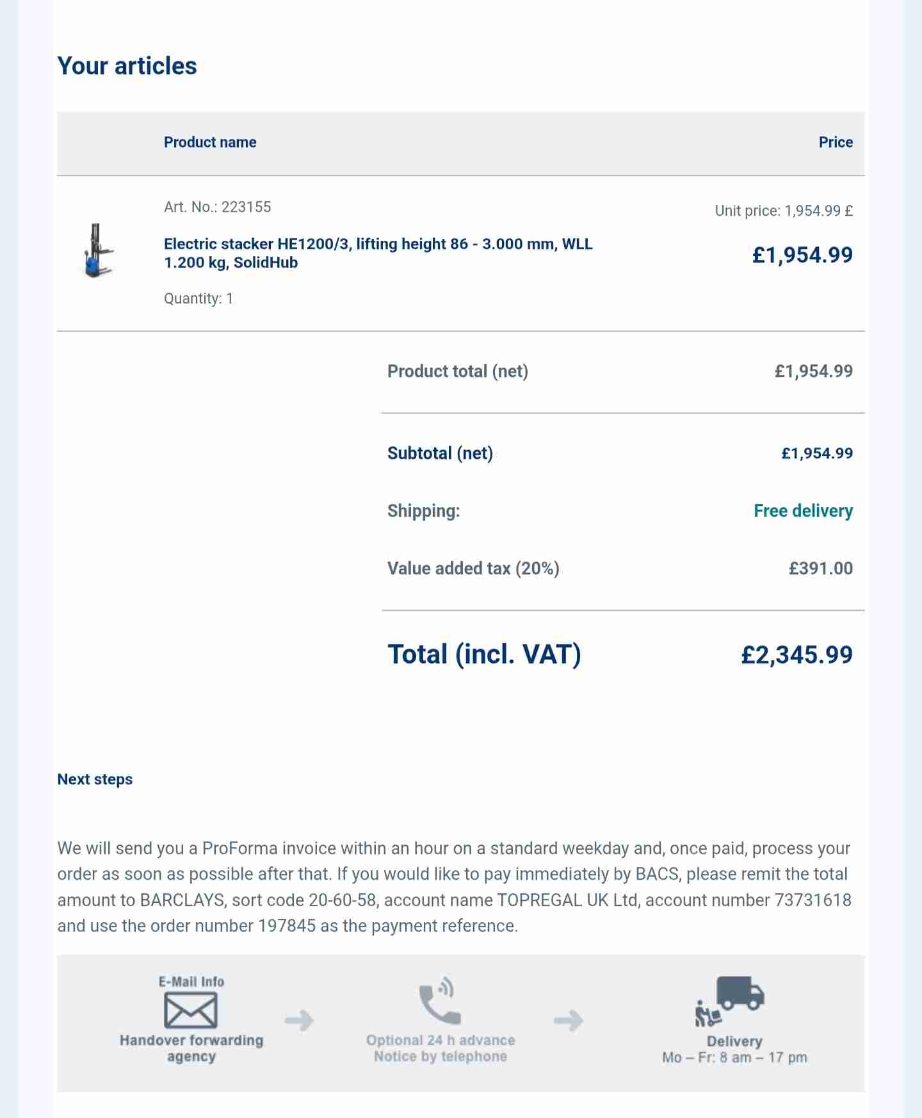The image size is (922, 1118).
Task: Click the "Product total (net)" label
Action: (x=458, y=371)
